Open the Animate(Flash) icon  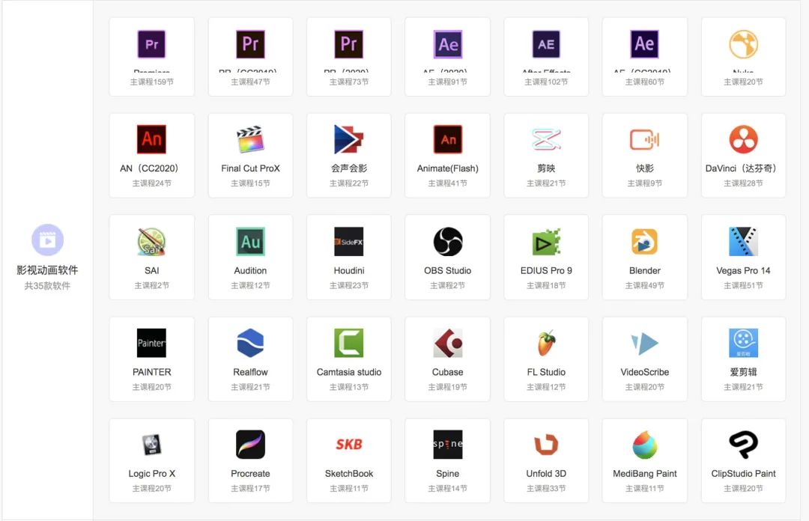click(448, 139)
